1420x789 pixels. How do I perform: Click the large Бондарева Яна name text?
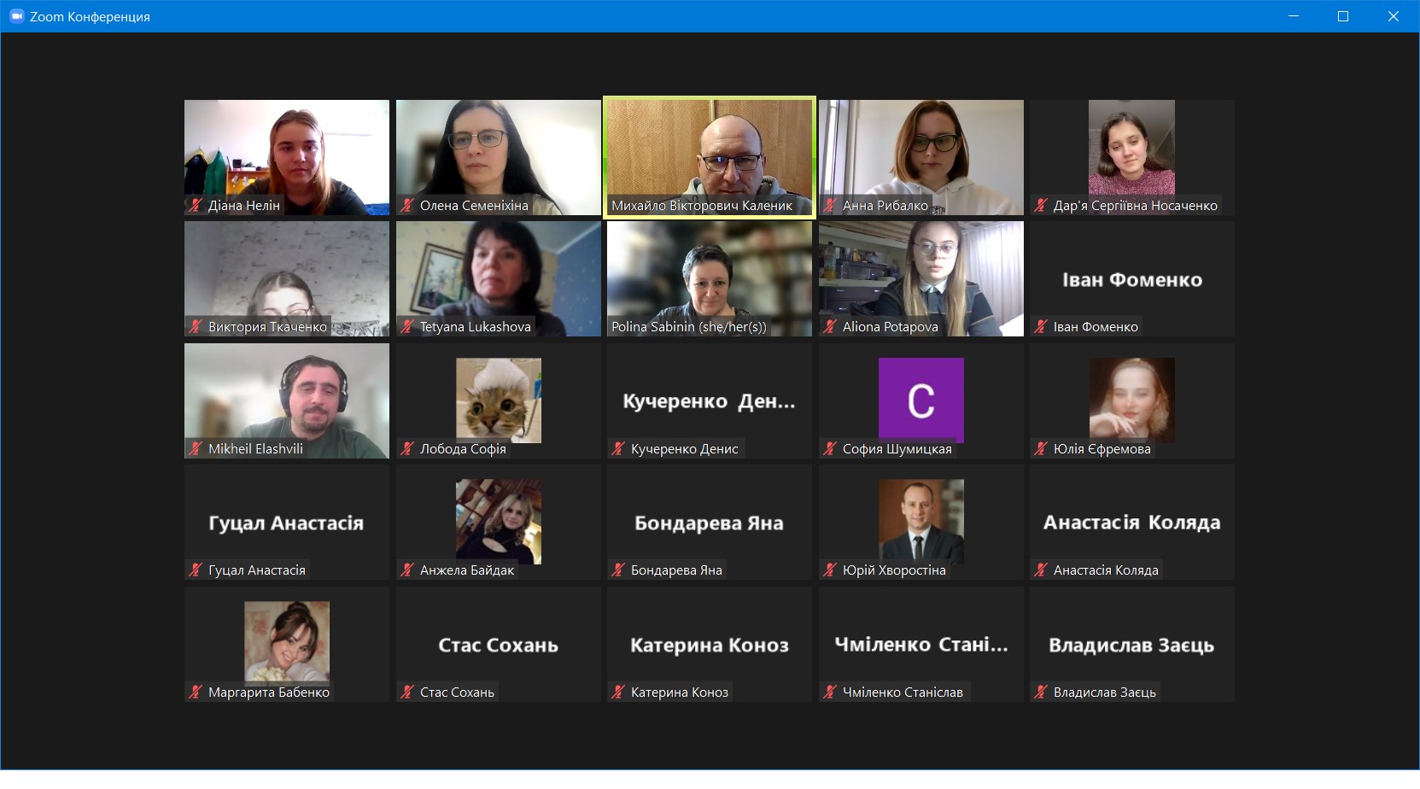(709, 523)
